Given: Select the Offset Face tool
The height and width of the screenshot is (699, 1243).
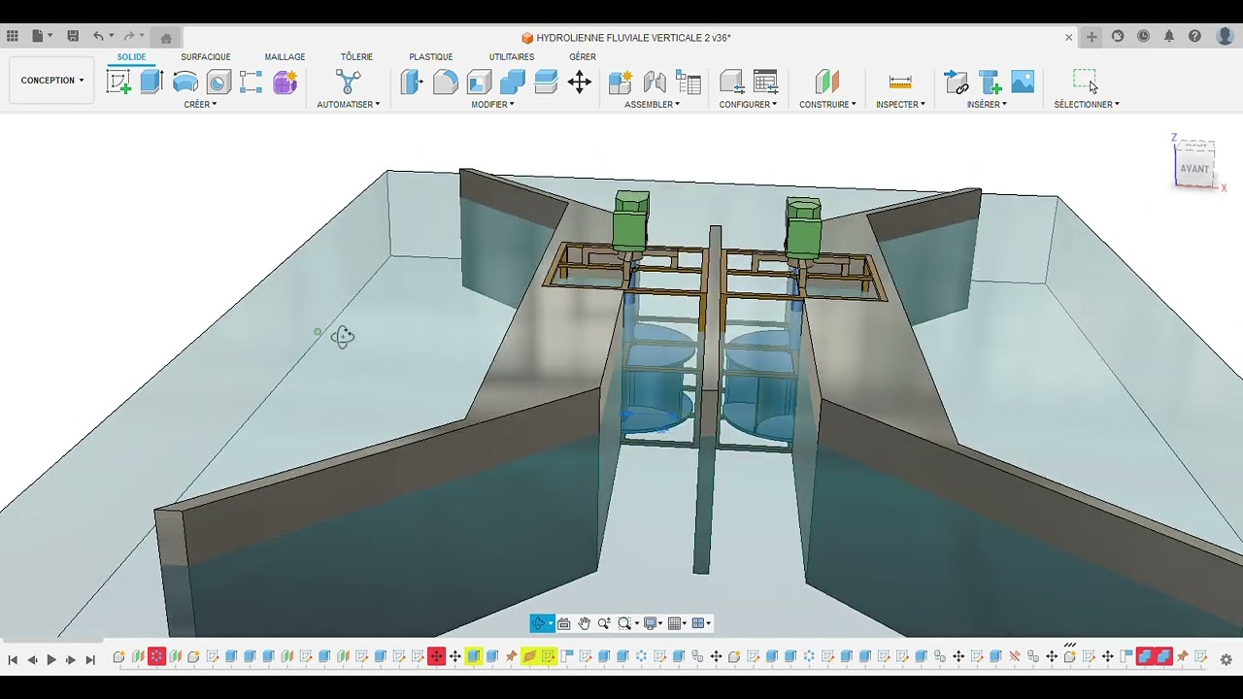Looking at the screenshot, I should (546, 82).
